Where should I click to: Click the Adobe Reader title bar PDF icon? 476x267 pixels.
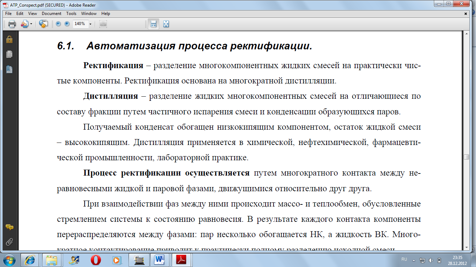point(5,5)
